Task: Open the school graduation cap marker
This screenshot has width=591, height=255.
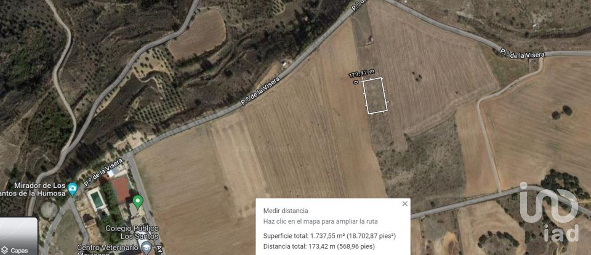Action: tap(145, 248)
